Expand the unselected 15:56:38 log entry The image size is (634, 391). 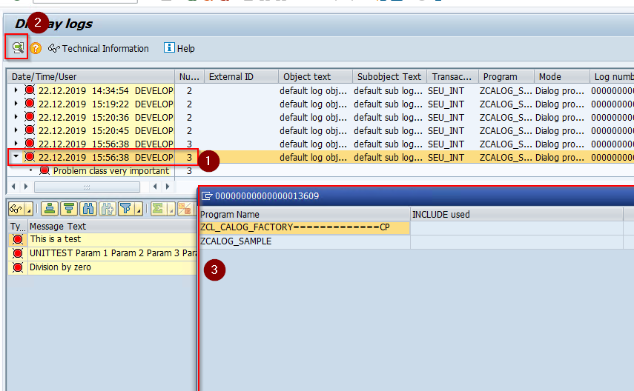(x=16, y=144)
